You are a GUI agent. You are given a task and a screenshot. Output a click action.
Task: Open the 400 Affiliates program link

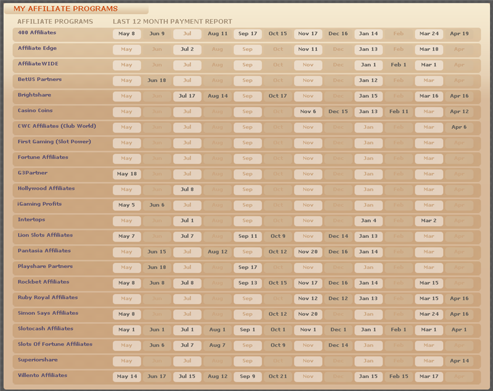[x=37, y=33]
